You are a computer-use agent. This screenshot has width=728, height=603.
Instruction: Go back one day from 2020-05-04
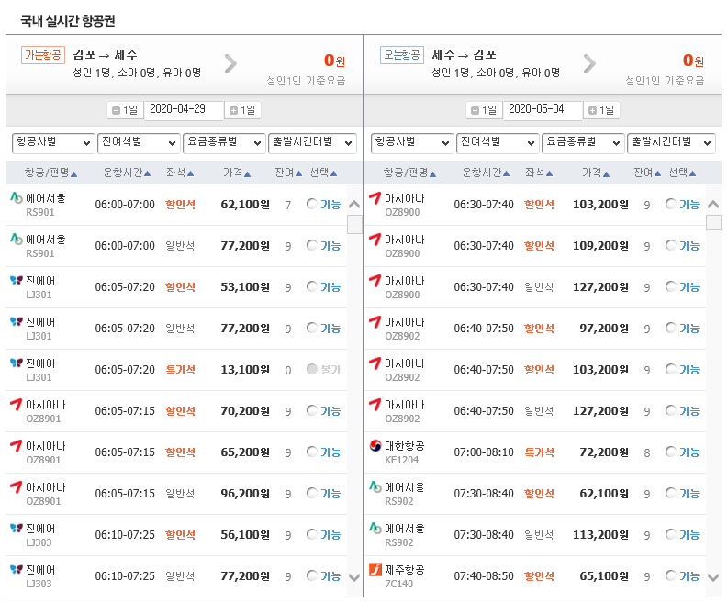point(484,110)
